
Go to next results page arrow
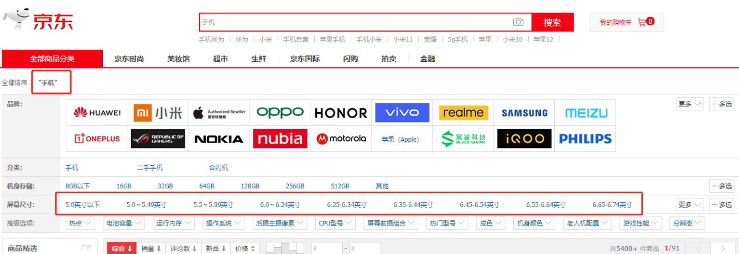(x=723, y=248)
